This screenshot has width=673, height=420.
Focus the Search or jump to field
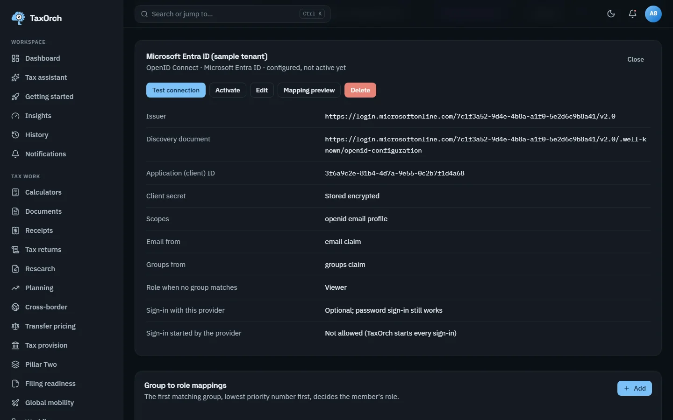(x=233, y=14)
